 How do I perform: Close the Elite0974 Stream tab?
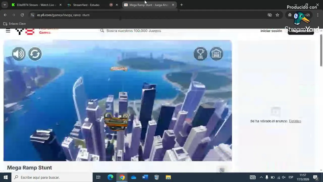(x=60, y=5)
